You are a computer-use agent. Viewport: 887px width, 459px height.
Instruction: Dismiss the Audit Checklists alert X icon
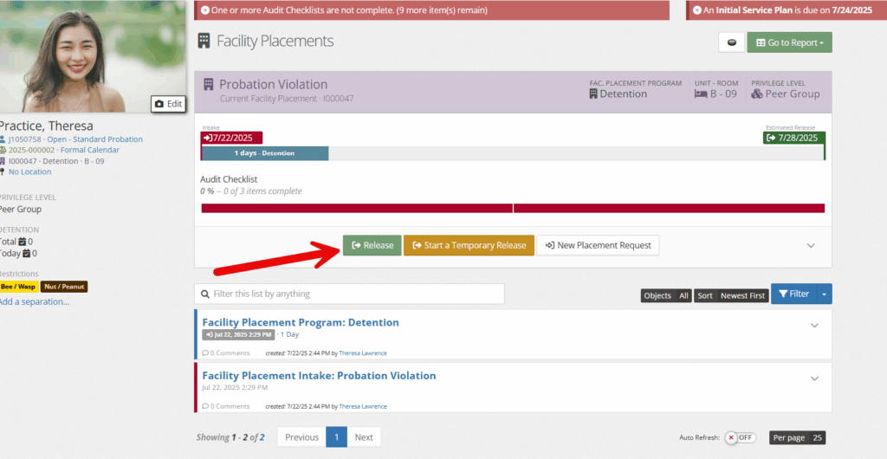[x=204, y=10]
